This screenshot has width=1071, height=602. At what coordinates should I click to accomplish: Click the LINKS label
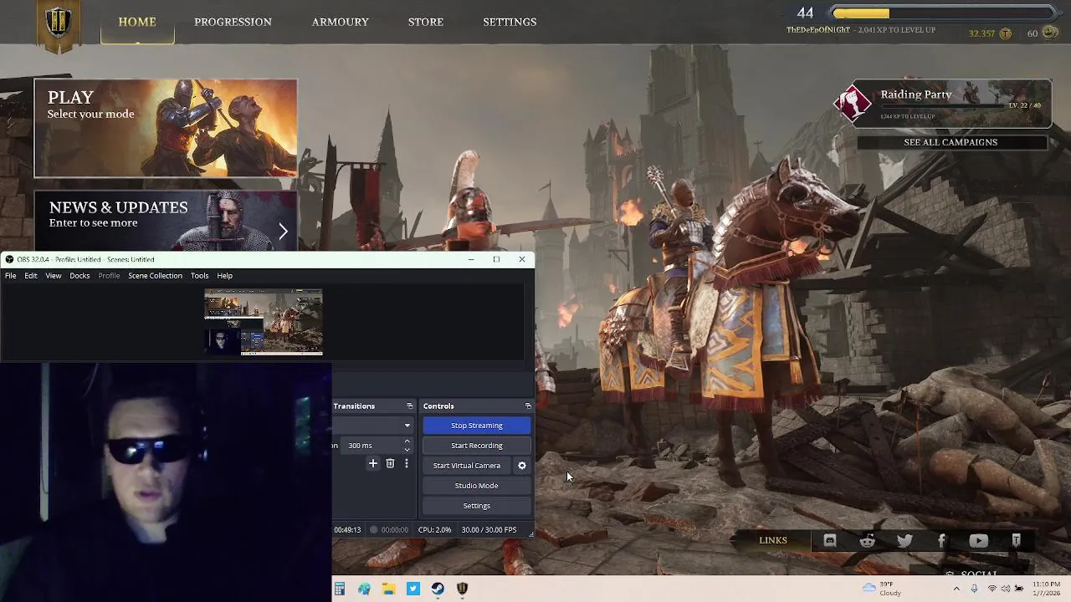click(773, 540)
